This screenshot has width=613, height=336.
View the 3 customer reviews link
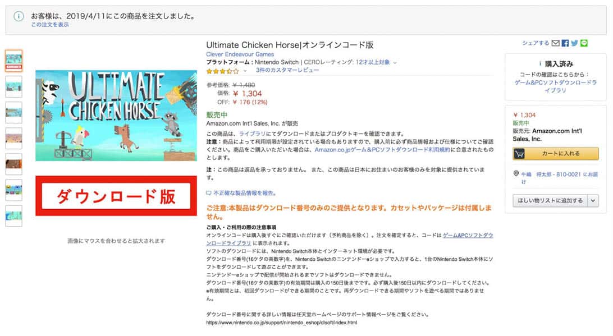[x=287, y=70]
